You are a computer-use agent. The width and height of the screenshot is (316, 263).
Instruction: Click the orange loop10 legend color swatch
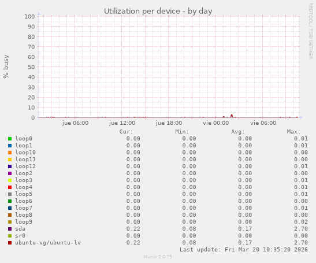click(10, 153)
